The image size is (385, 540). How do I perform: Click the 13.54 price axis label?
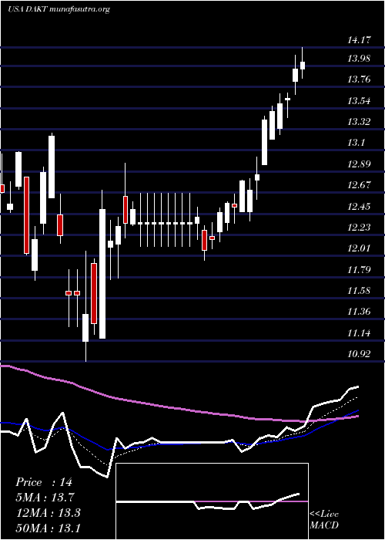tap(359, 101)
